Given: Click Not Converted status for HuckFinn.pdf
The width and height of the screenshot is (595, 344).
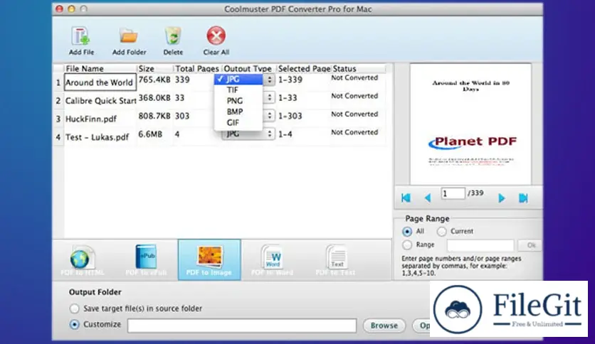Looking at the screenshot, I should click(x=354, y=114).
